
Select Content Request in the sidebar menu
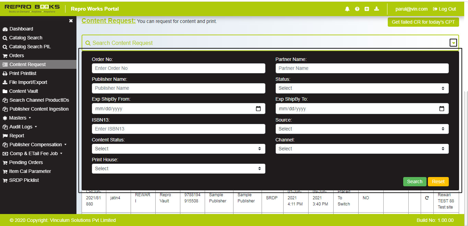coord(28,64)
